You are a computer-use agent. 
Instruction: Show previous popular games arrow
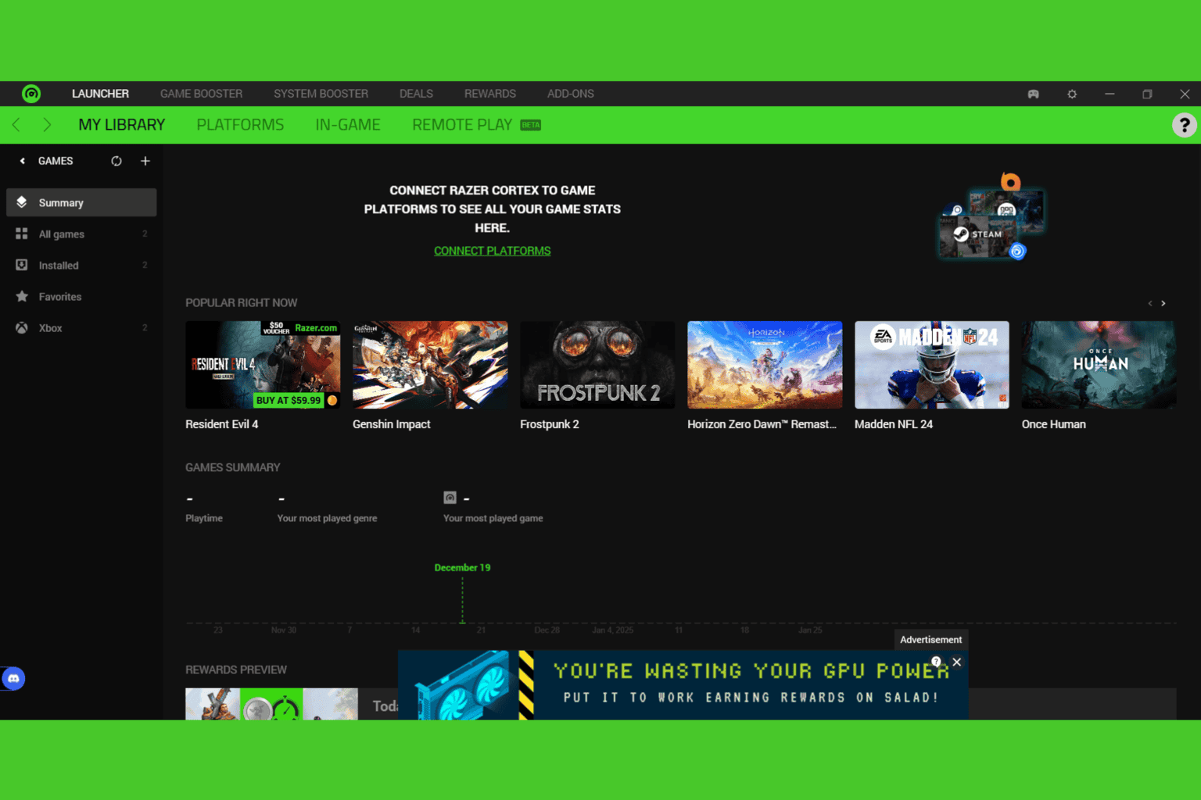coord(1149,303)
